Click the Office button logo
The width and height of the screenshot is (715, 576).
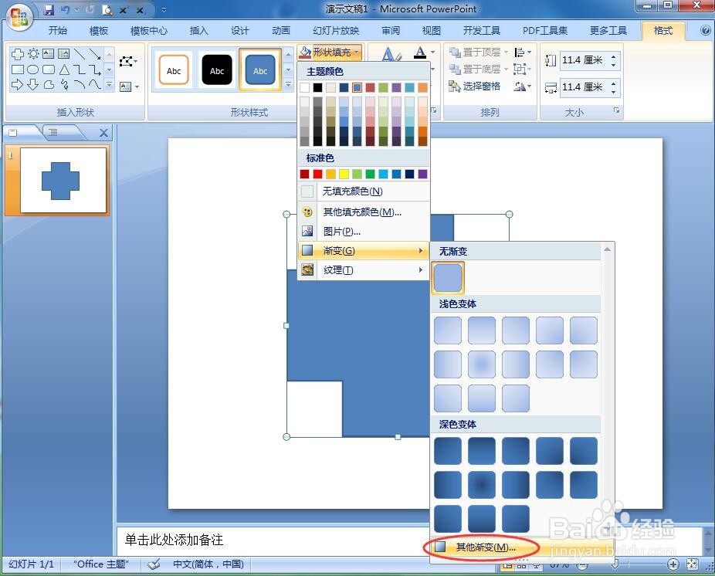19,17
